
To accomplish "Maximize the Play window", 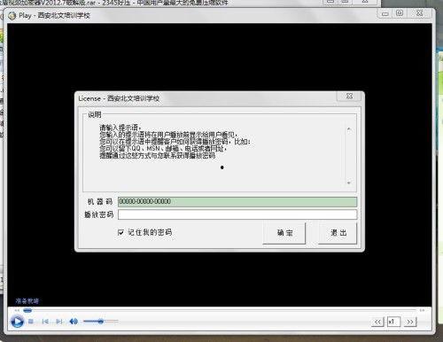I will 400,13.
